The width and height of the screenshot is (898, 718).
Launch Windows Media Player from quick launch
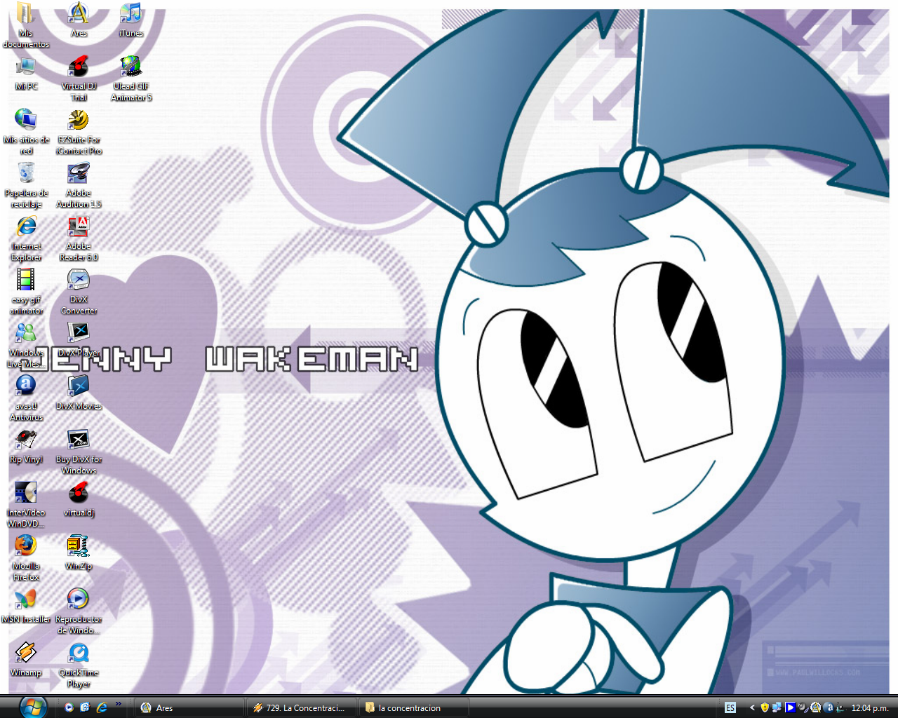[x=69, y=707]
